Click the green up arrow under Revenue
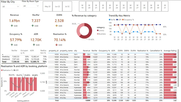The width and height of the screenshot is (181, 102). pyautogui.click(x=12, y=26)
